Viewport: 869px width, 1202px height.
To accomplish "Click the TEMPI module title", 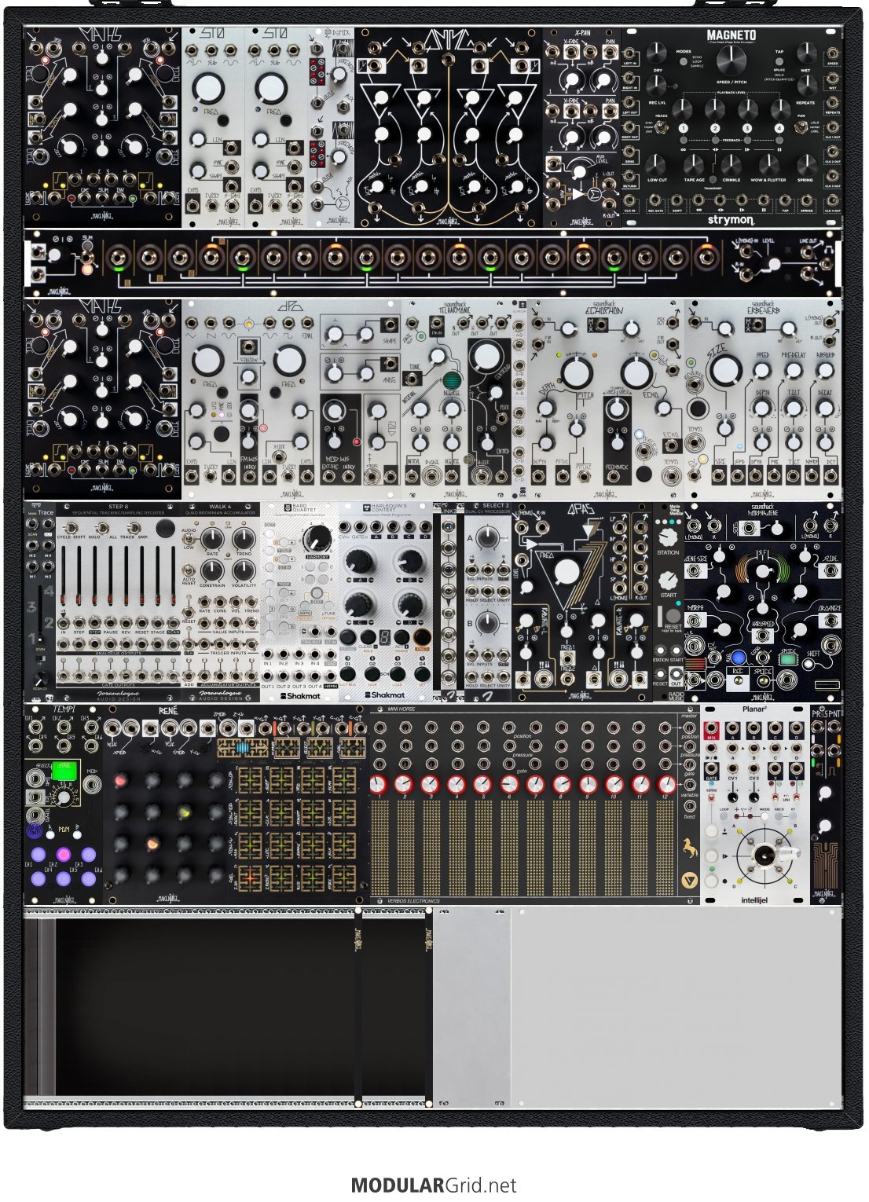I will (64, 710).
